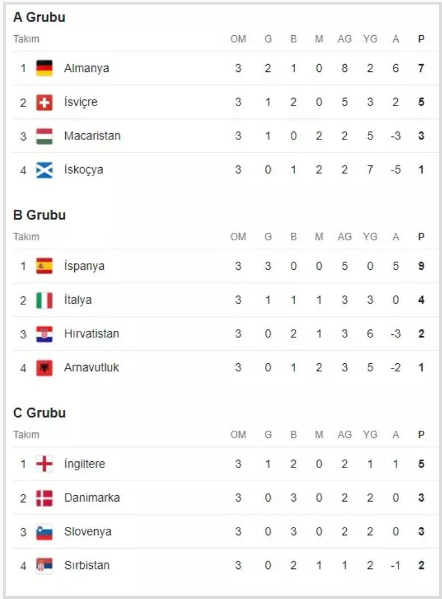Click the B Grubu heading
The image size is (442, 599).
coord(39,215)
